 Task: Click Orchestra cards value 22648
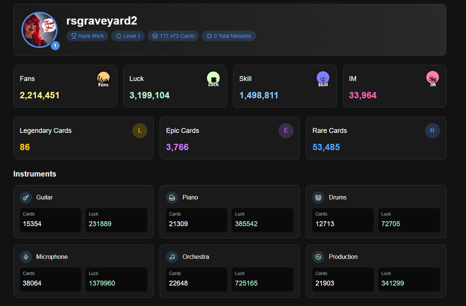178,283
